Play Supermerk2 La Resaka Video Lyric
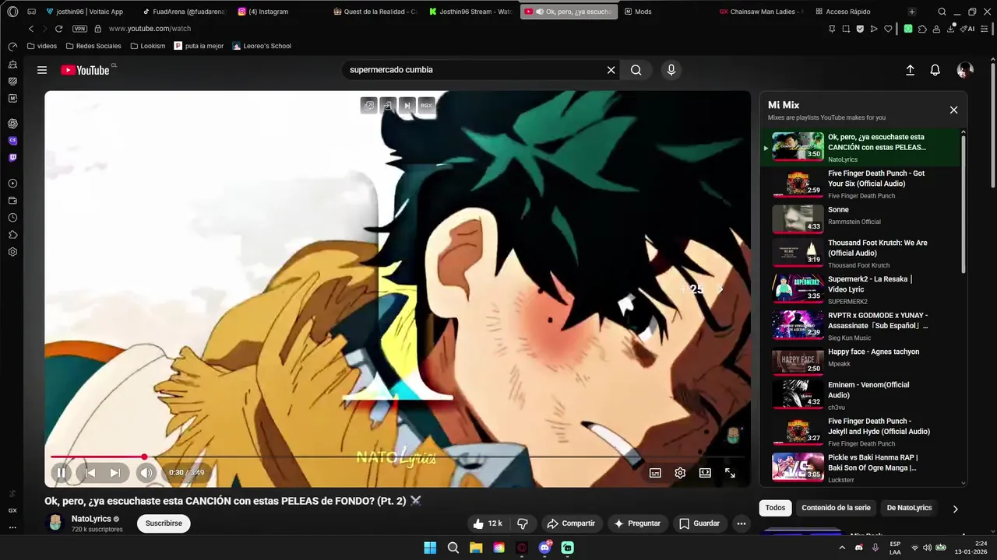 tap(861, 289)
